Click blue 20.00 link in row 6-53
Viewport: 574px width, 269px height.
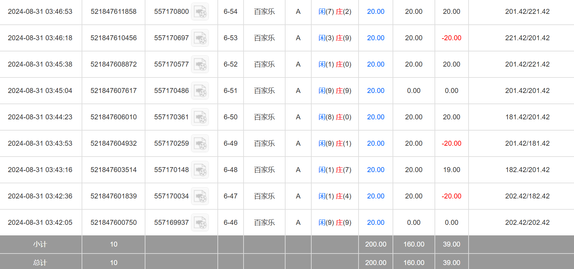pyautogui.click(x=376, y=38)
